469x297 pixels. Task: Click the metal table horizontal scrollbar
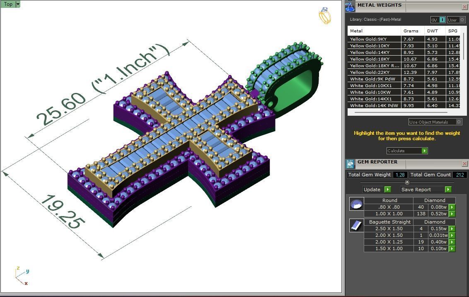pyautogui.click(x=401, y=112)
